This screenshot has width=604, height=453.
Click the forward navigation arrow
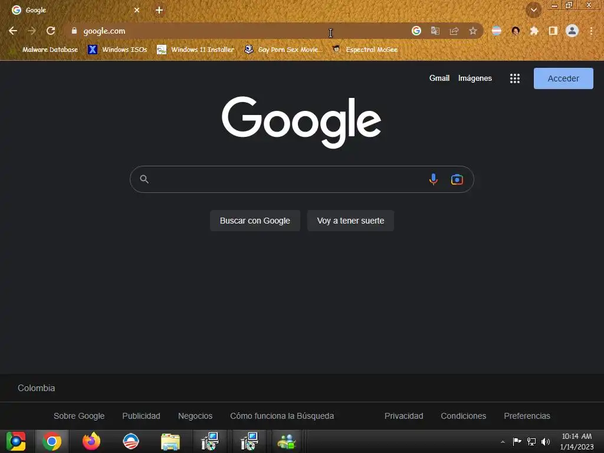click(x=32, y=31)
